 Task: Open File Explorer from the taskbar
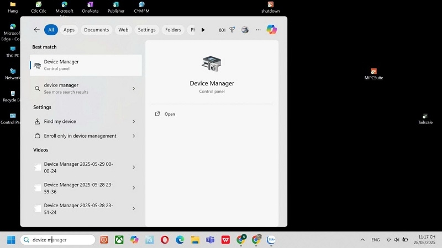tap(195, 240)
